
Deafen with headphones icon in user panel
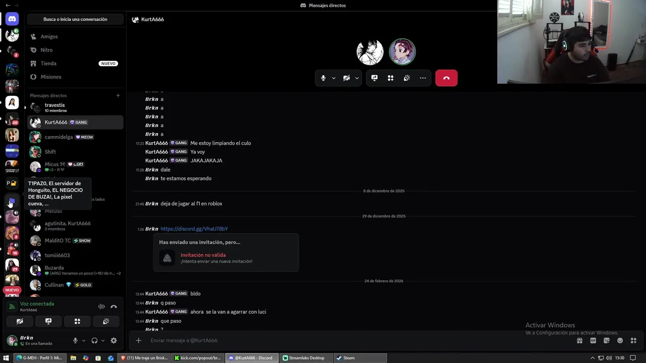[94, 341]
